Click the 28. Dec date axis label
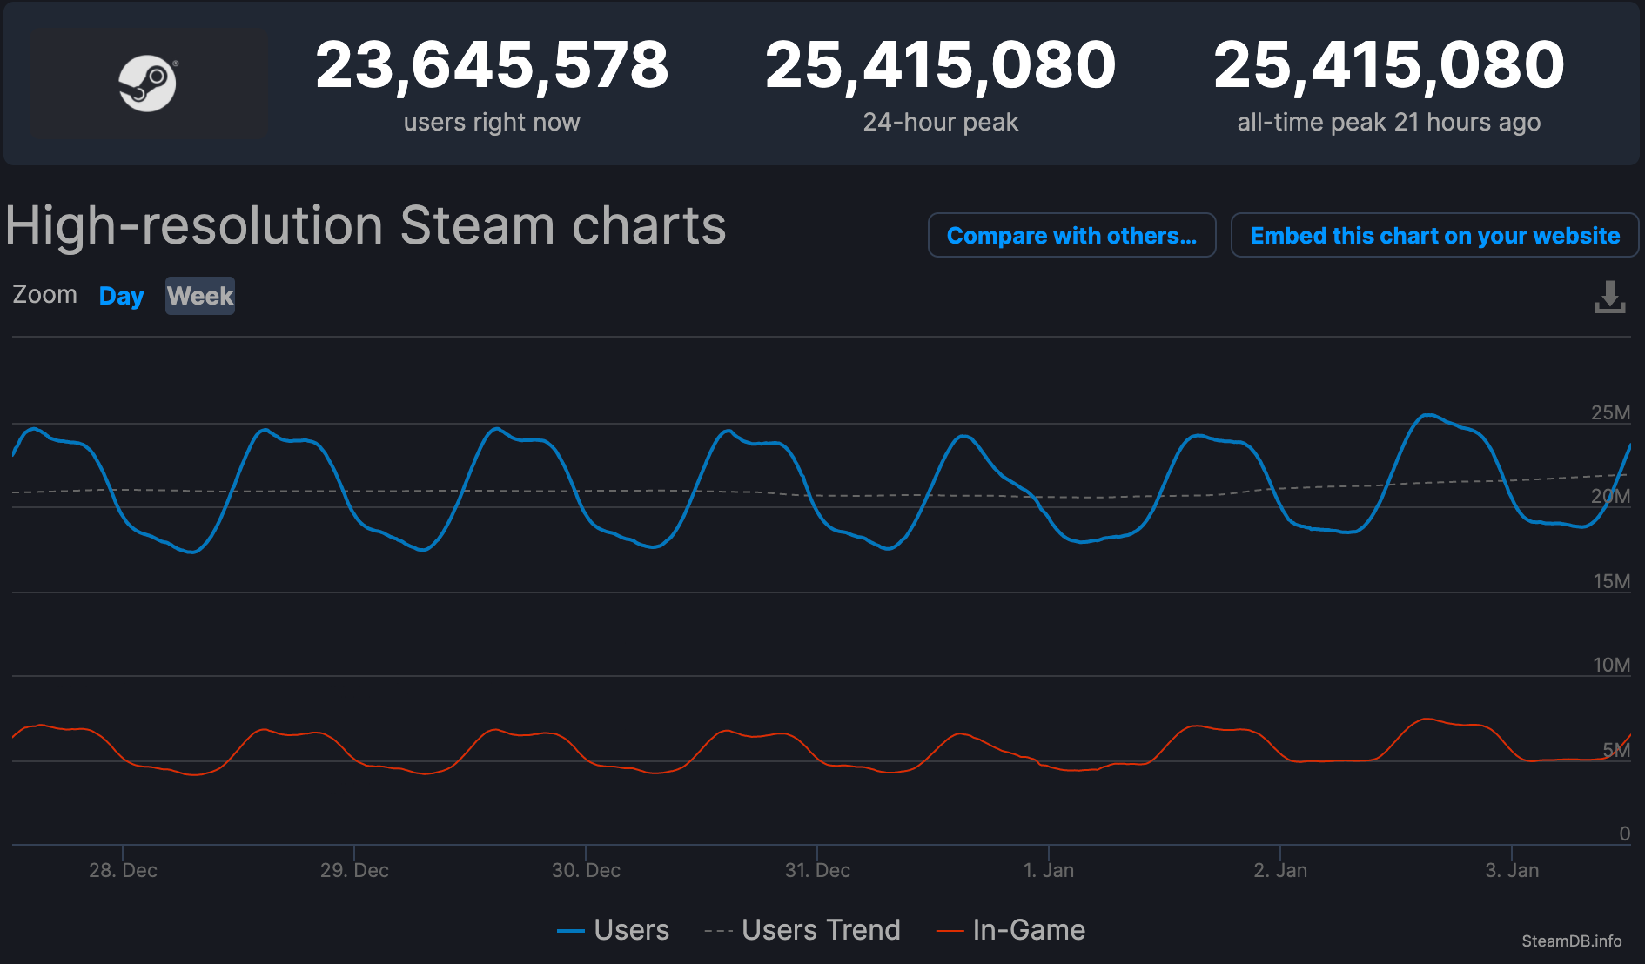 coord(123,870)
